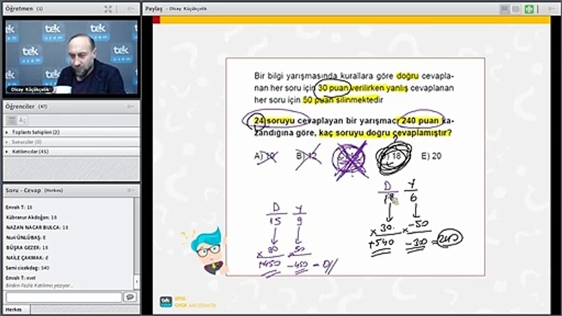Open Öğretmen pod options menu

130,8
